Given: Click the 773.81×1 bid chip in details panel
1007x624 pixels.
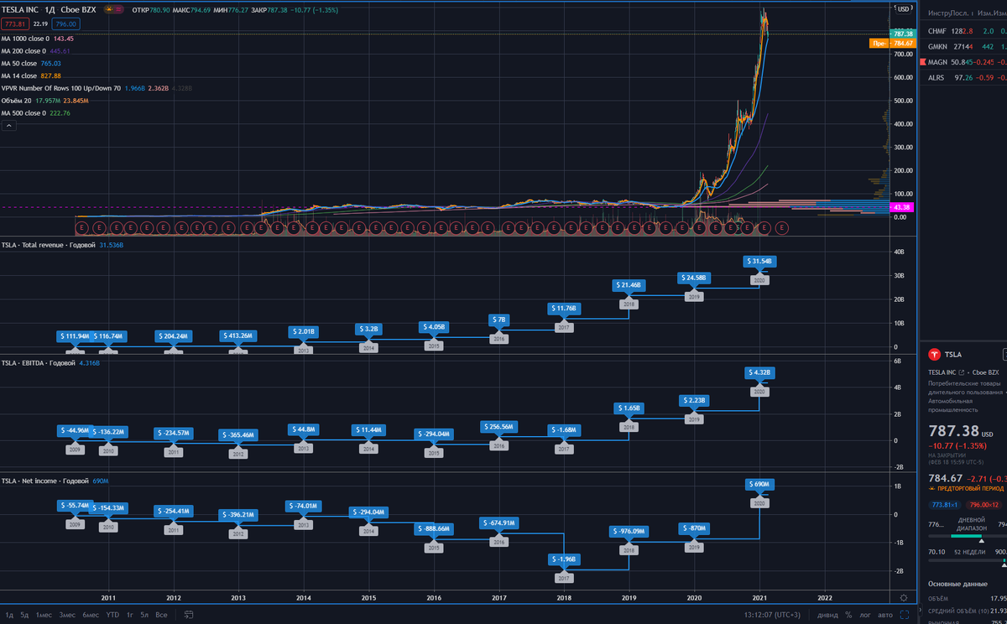Looking at the screenshot, I should click(946, 505).
